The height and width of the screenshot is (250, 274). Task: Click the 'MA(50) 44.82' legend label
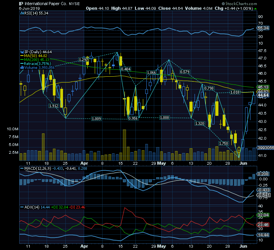tap(36, 56)
